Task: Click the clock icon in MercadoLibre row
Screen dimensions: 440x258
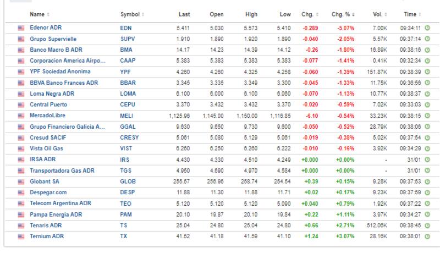Action: click(x=427, y=116)
